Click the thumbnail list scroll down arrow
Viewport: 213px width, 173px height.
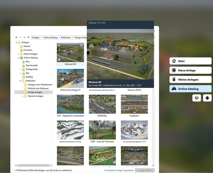(x=153, y=165)
